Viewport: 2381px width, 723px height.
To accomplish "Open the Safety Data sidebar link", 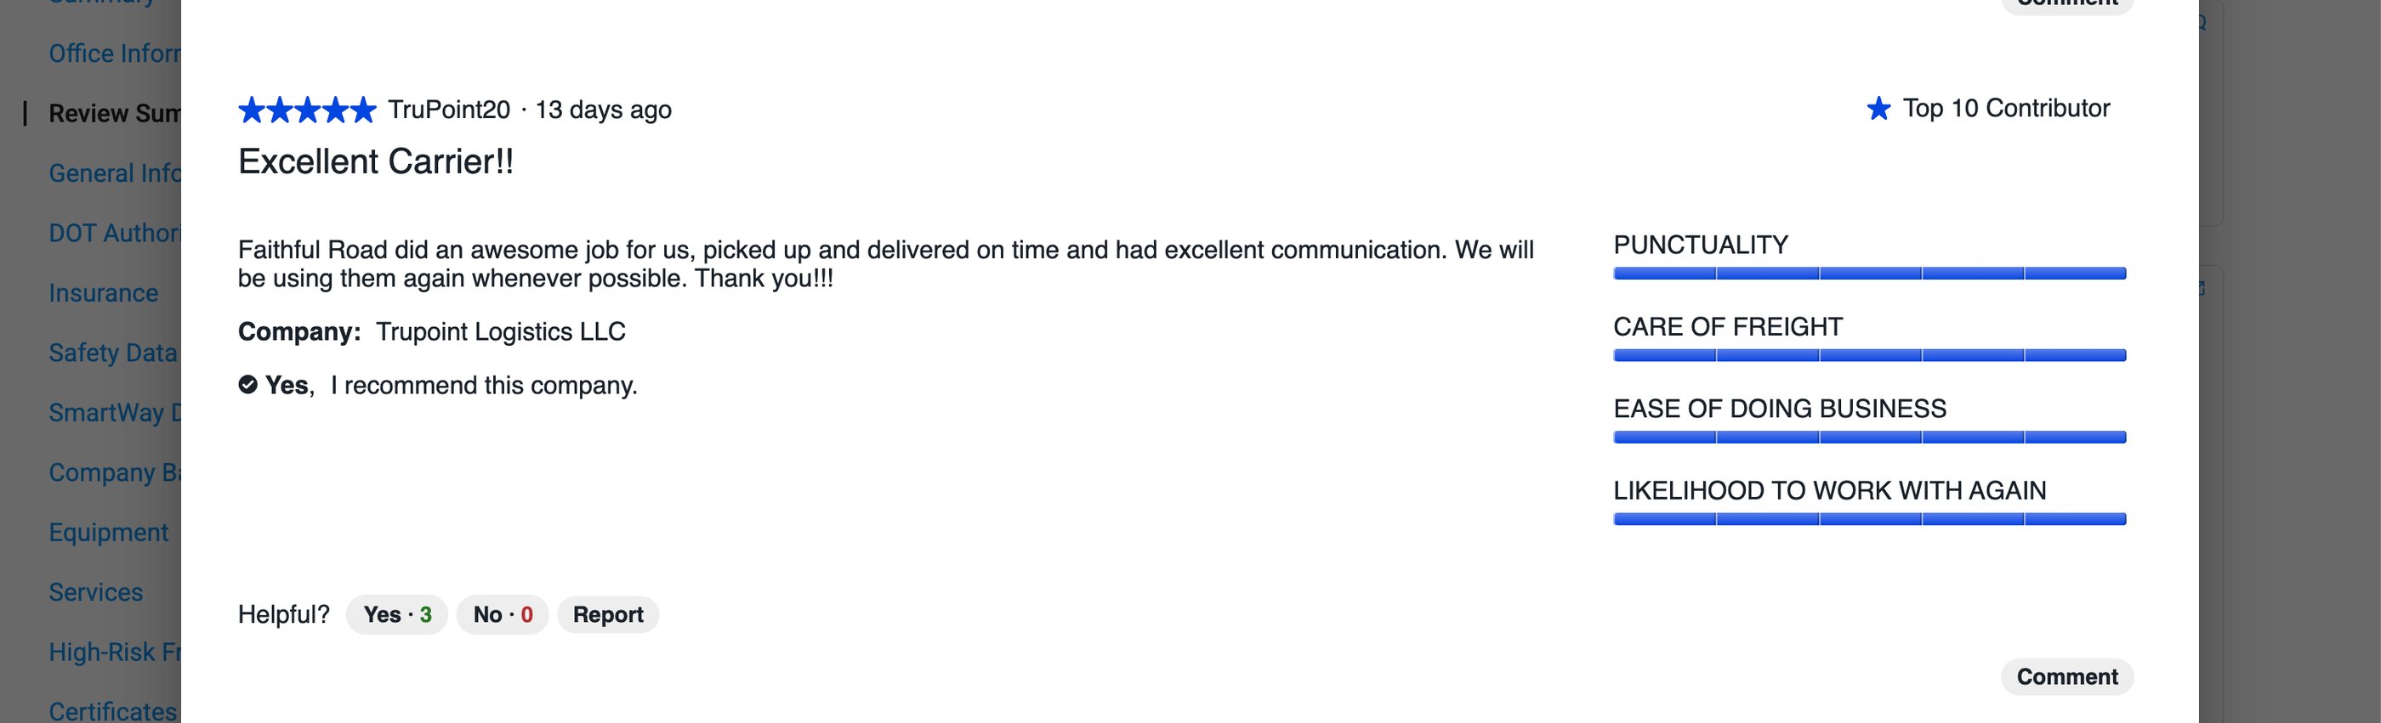I will [113, 353].
